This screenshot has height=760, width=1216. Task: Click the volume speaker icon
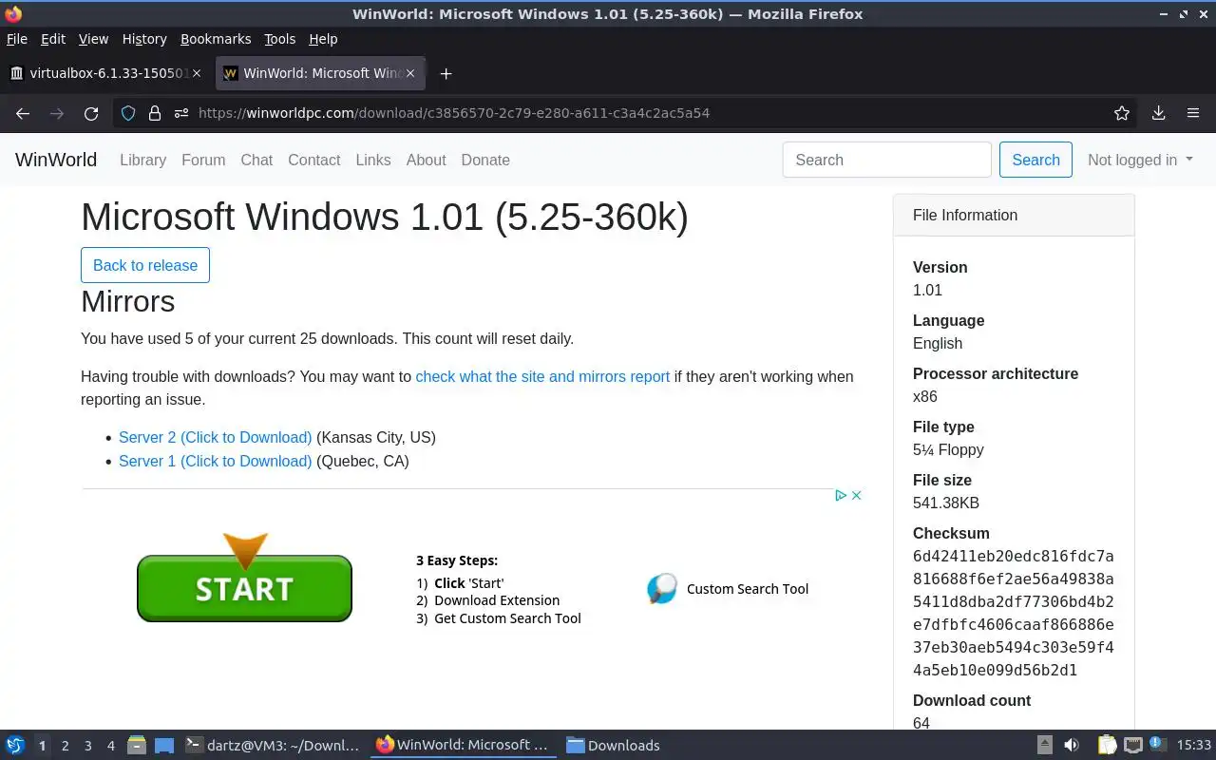[1071, 745]
